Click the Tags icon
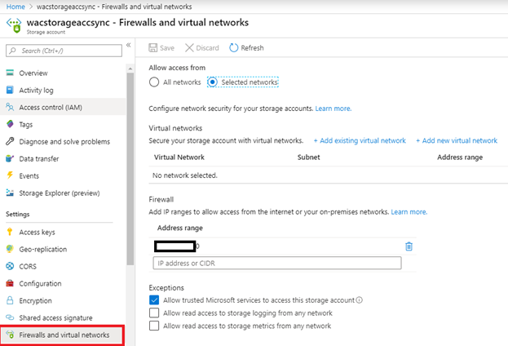Screen dimensions: 508x346 (10, 124)
